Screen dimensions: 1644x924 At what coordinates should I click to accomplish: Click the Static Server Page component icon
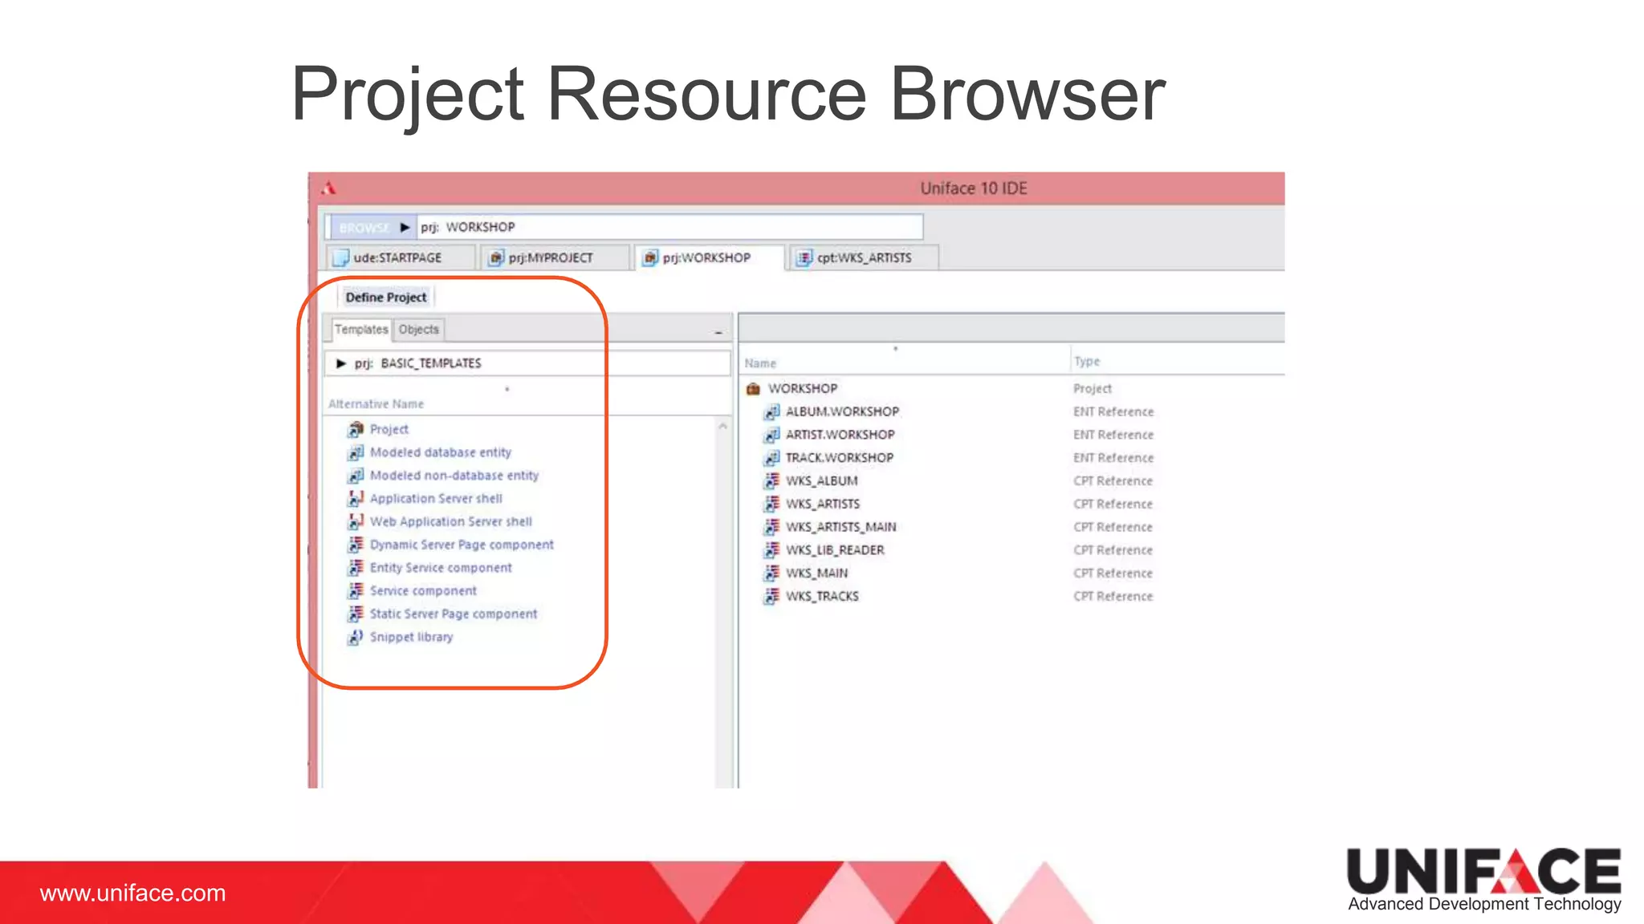(355, 614)
